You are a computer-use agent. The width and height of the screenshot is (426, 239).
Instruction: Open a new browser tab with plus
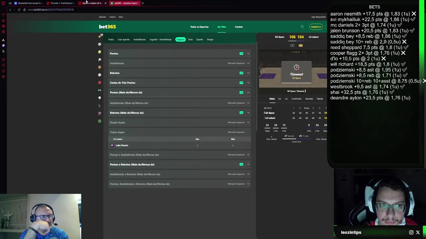[142, 3]
